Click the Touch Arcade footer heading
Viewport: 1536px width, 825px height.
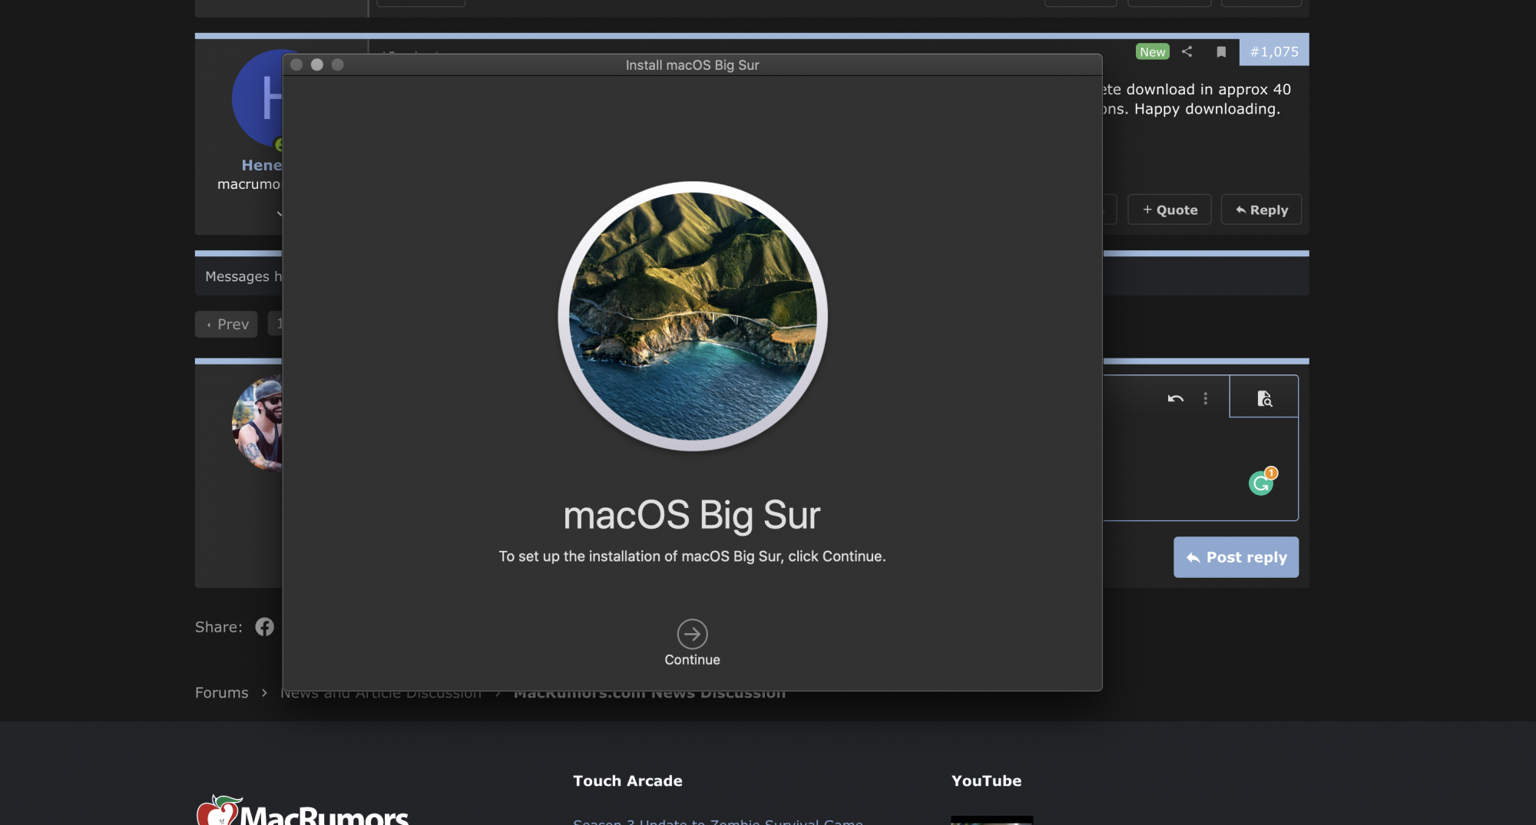coord(627,780)
